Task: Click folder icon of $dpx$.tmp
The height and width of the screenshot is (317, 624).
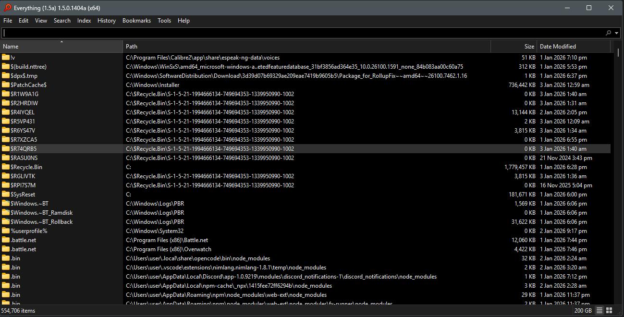Action: [x=6, y=75]
